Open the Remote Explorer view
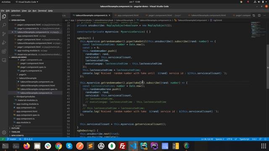Viewport: 269px width, 151px height. click(4, 60)
